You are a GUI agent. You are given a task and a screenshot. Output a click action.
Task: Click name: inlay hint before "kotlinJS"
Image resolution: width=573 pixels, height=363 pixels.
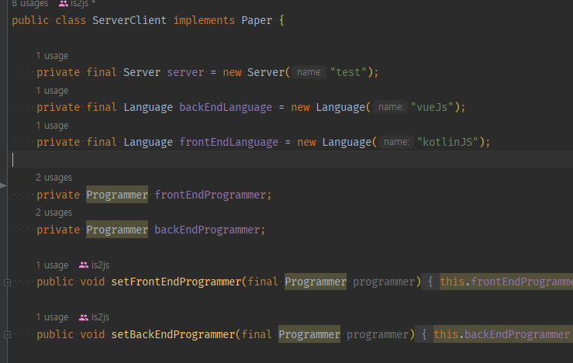[396, 142]
